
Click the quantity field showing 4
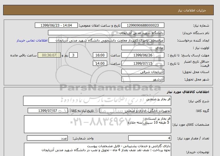coord(149,138)
